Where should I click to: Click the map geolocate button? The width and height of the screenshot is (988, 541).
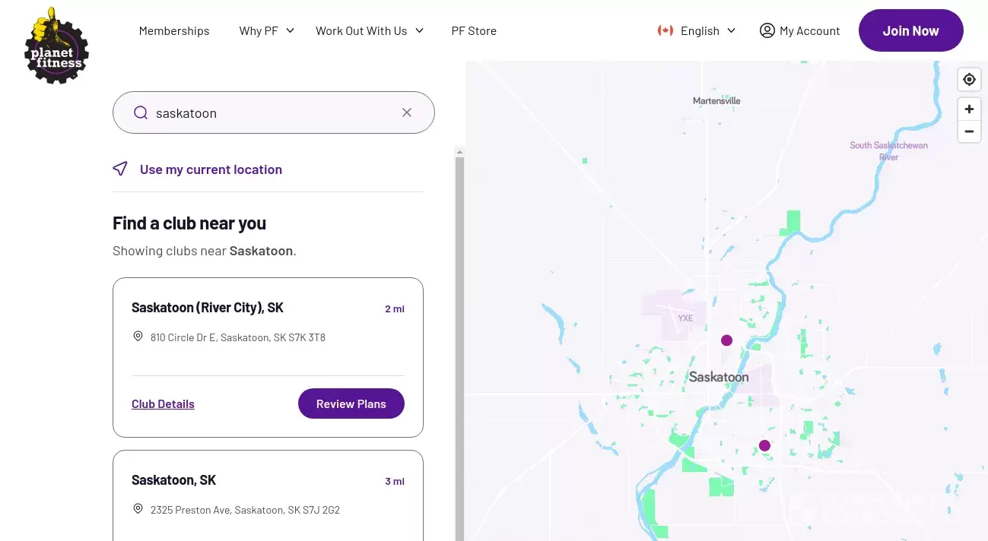[969, 79]
